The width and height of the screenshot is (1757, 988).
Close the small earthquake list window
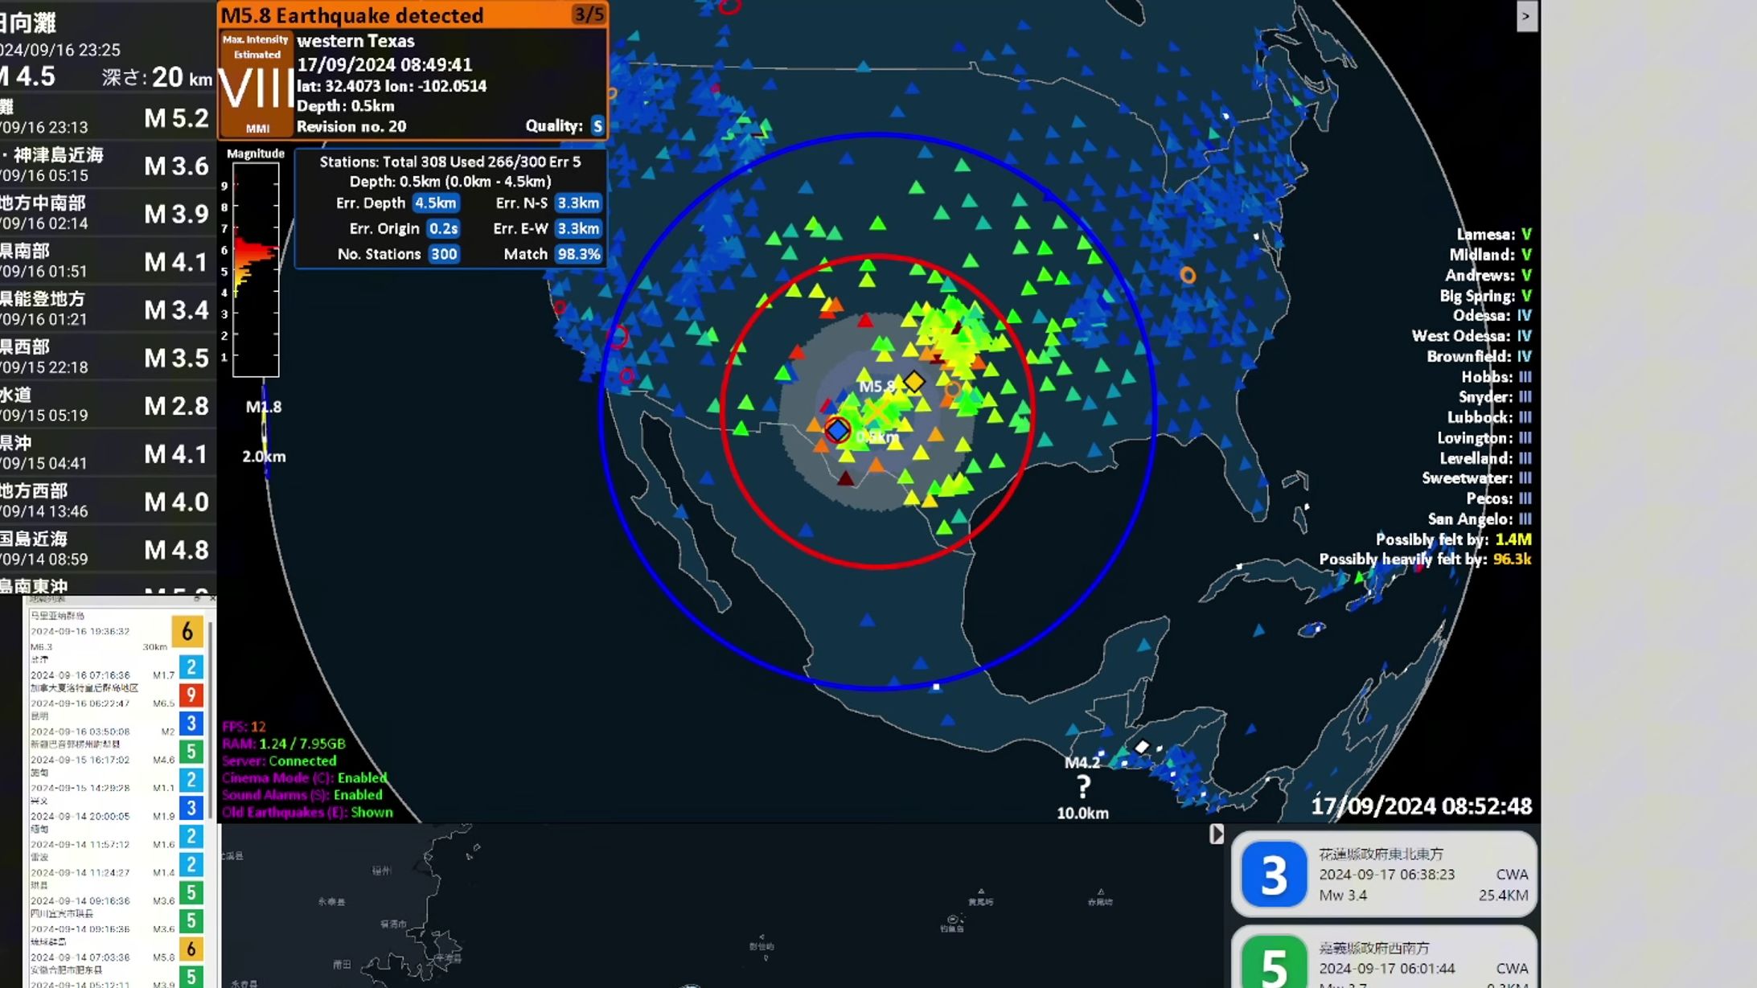click(211, 599)
